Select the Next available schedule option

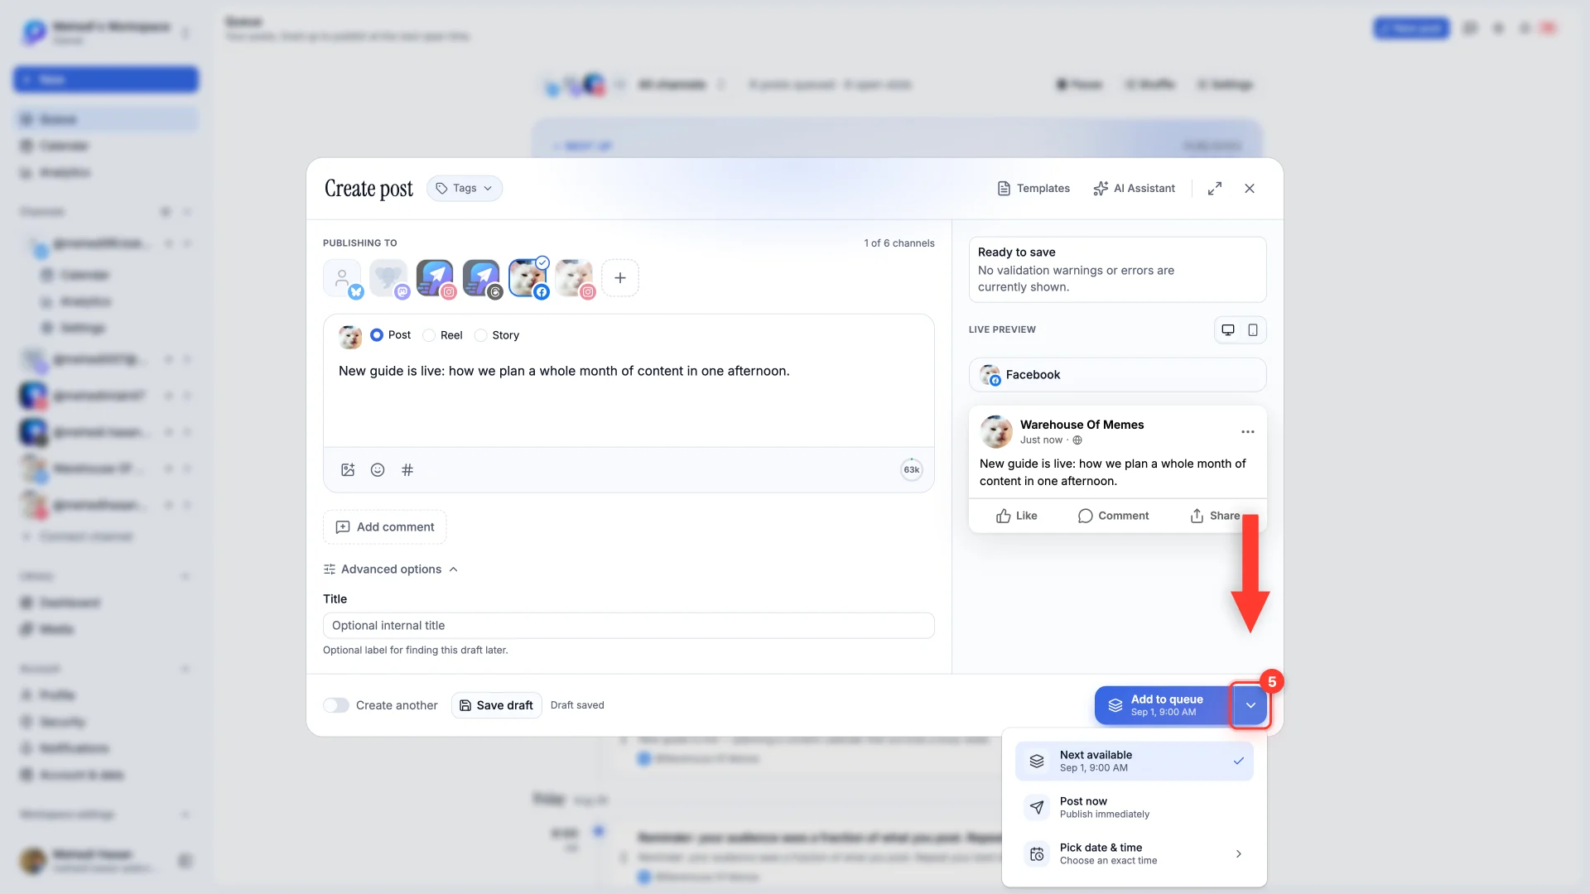[1134, 761]
